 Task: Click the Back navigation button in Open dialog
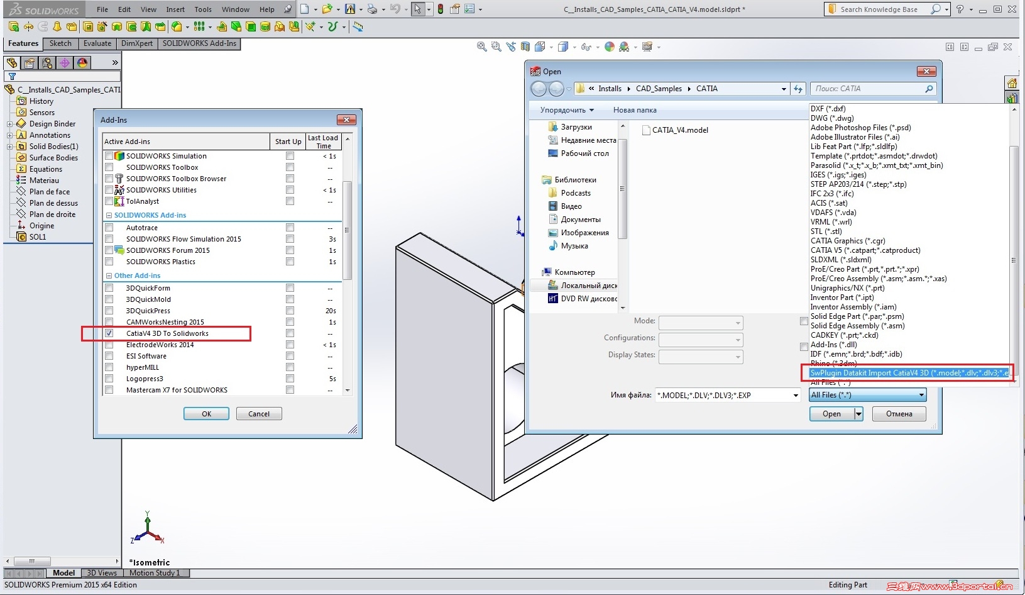pos(539,89)
